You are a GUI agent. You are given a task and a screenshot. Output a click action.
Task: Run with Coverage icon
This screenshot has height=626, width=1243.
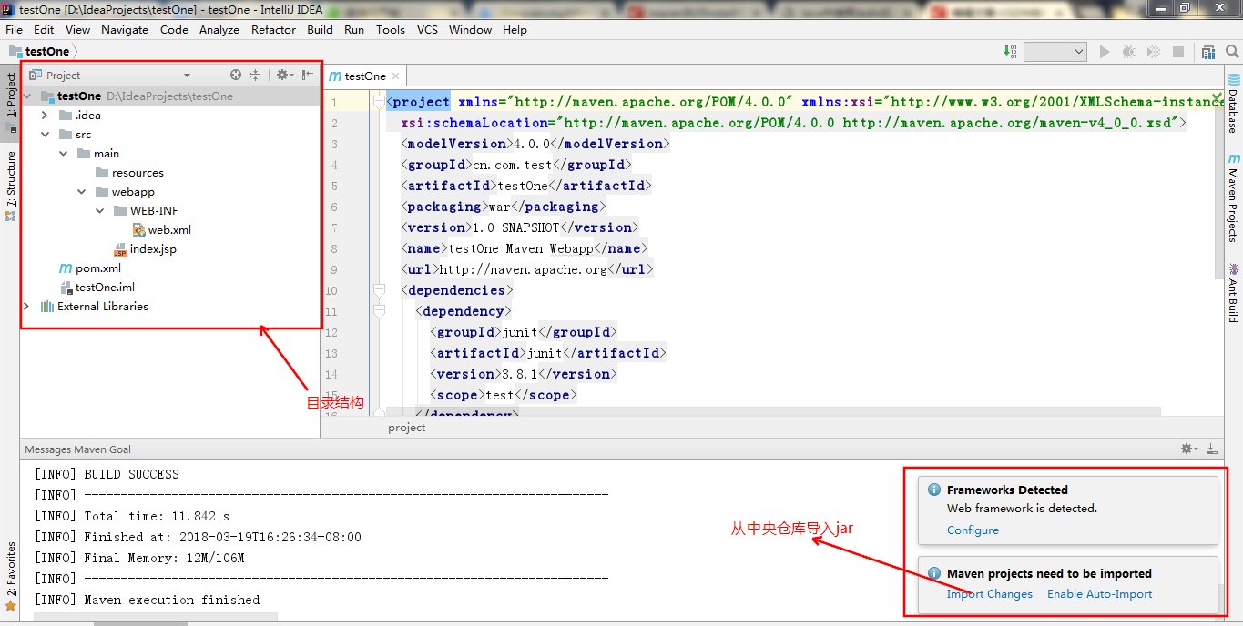coord(1154,52)
